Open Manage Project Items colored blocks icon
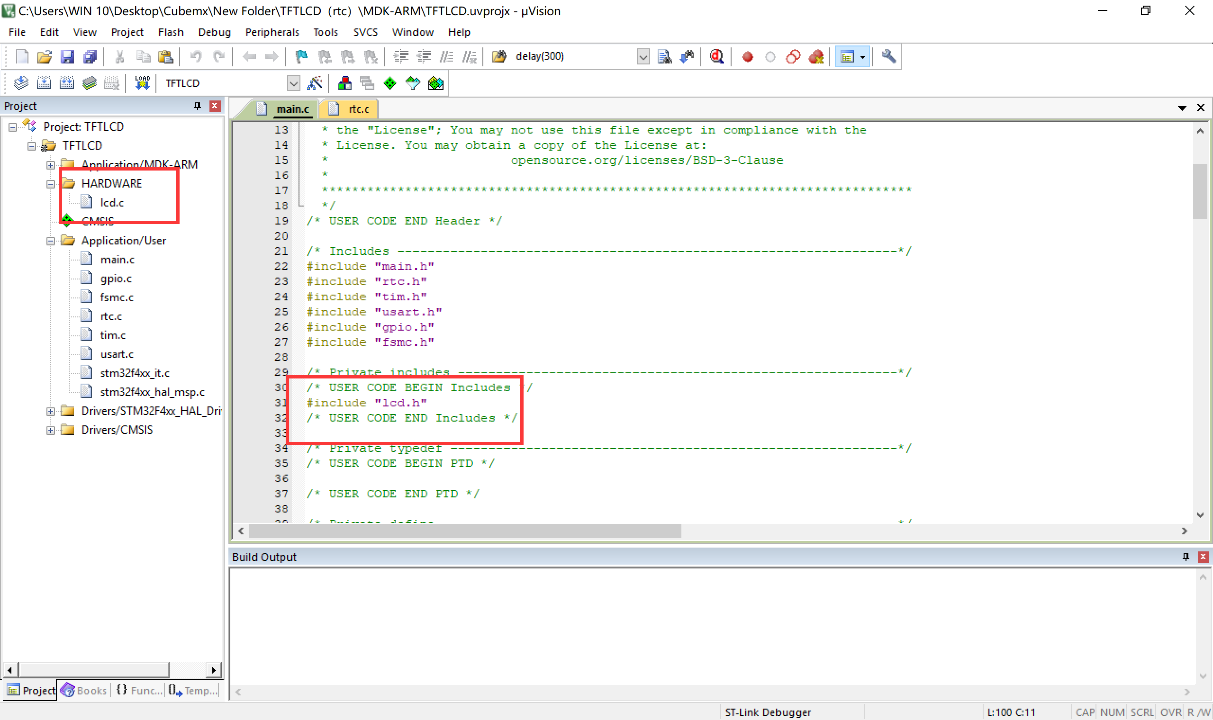This screenshot has width=1213, height=720. [344, 83]
